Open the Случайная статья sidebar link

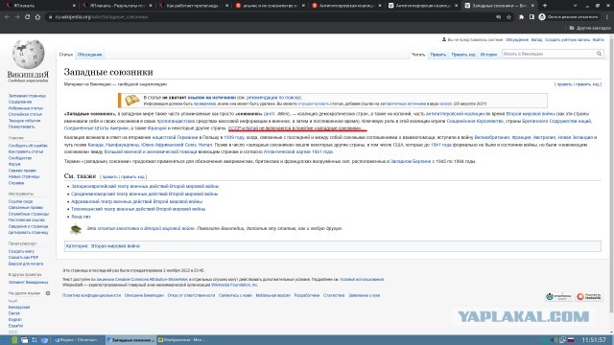point(25,115)
